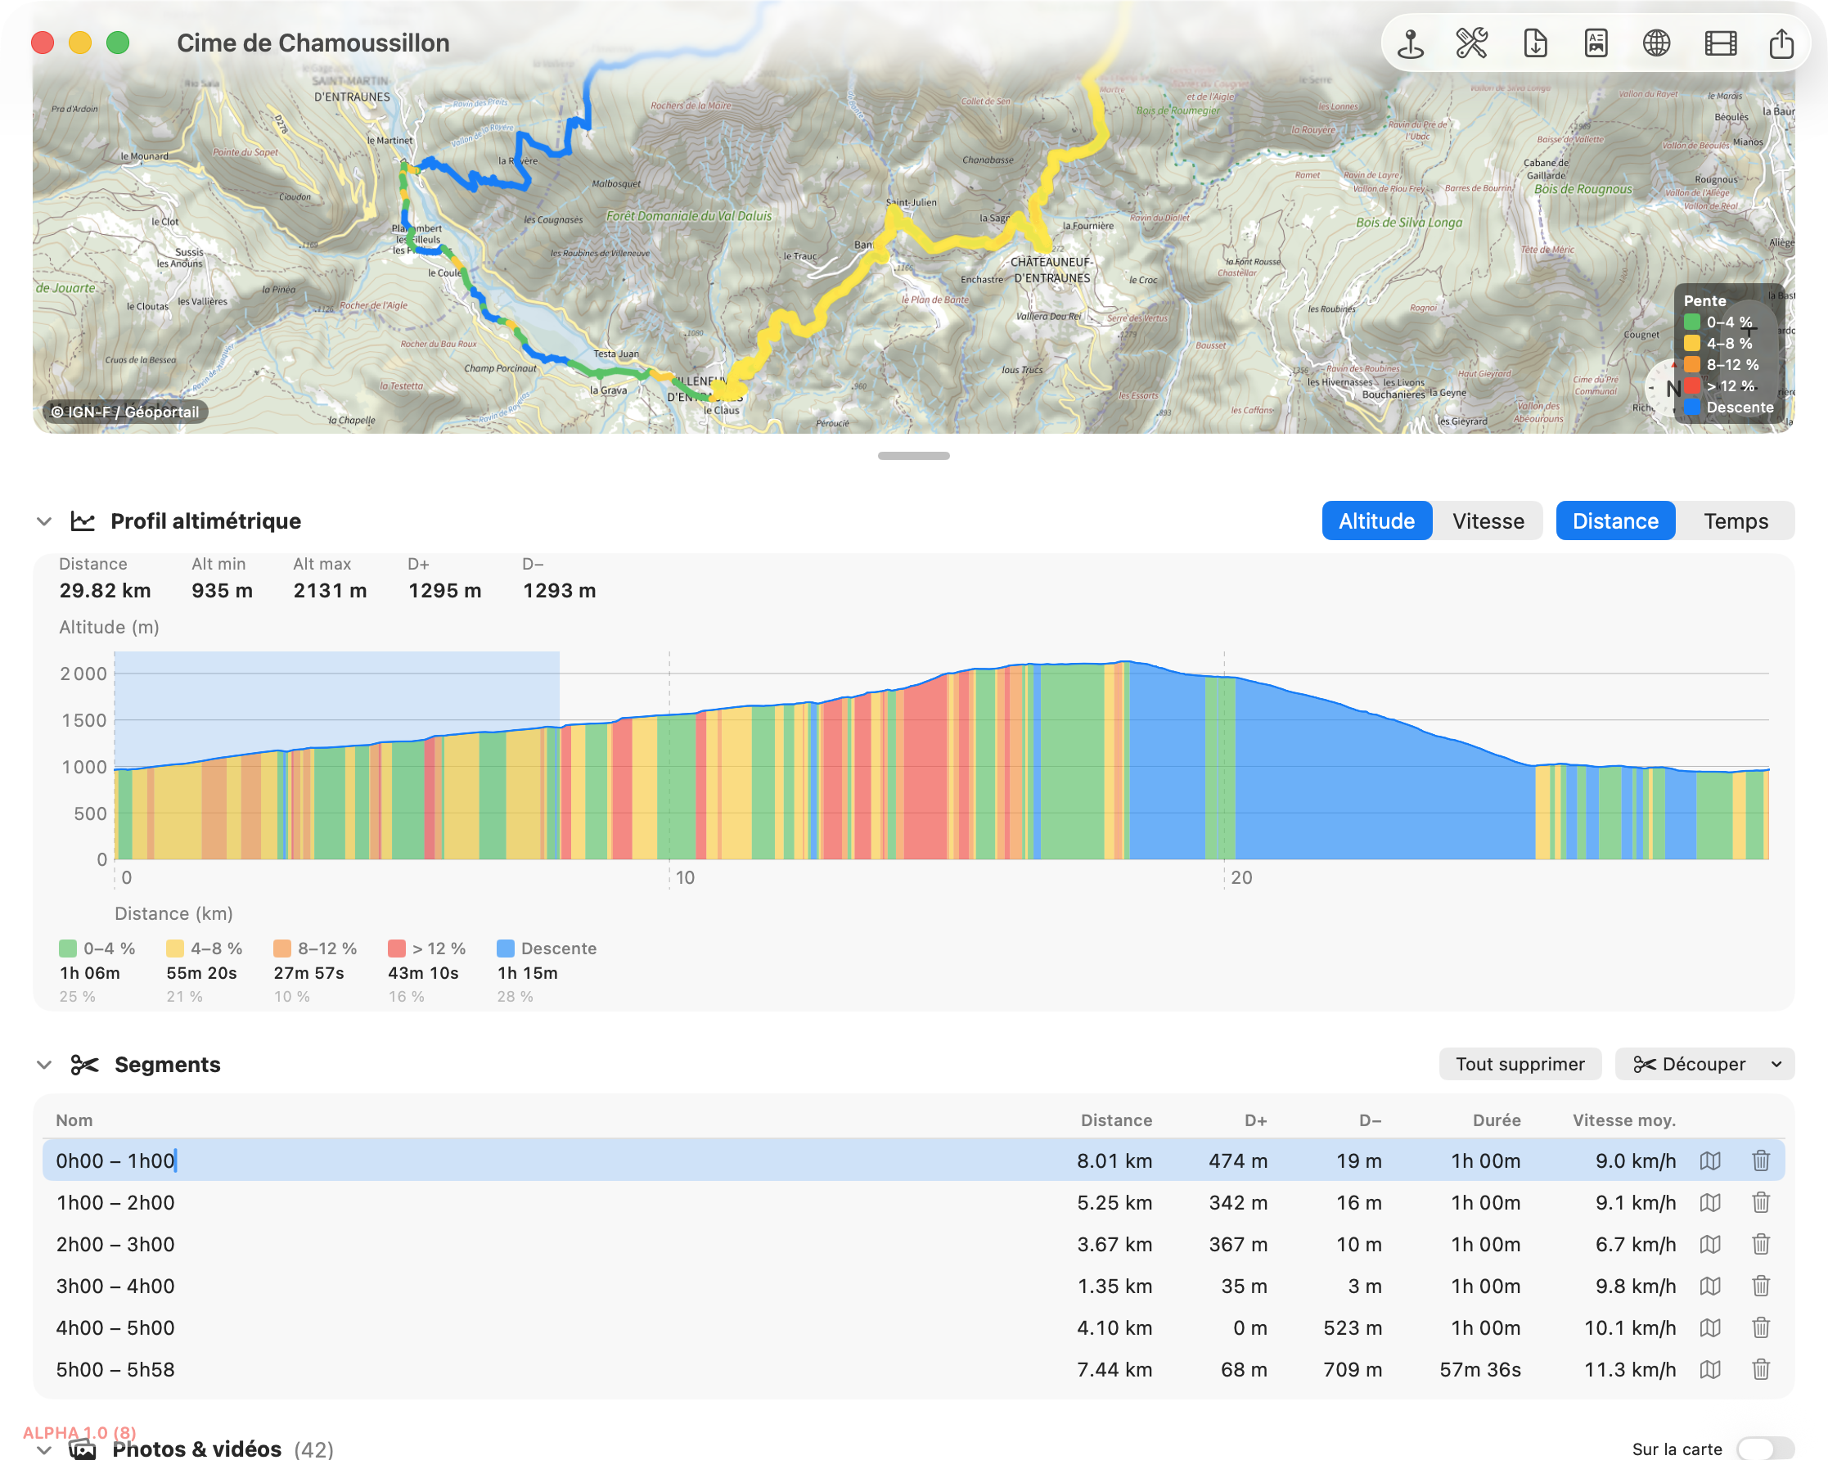Switch the profile to Vitesse
This screenshot has width=1828, height=1460.
(x=1488, y=520)
